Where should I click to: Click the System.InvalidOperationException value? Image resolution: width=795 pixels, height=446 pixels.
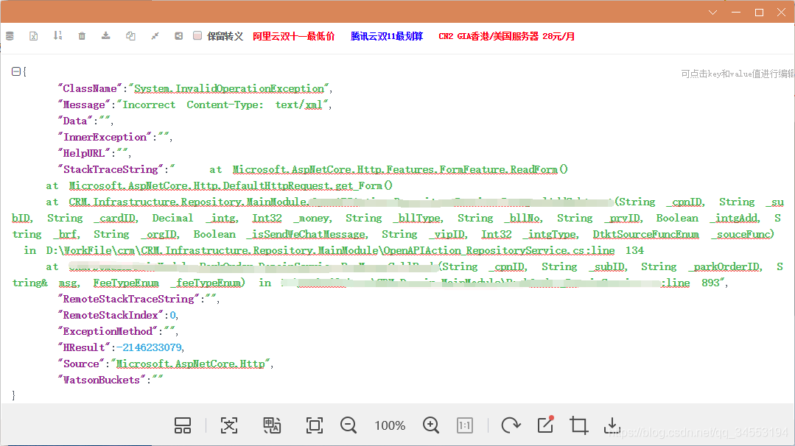click(x=228, y=88)
